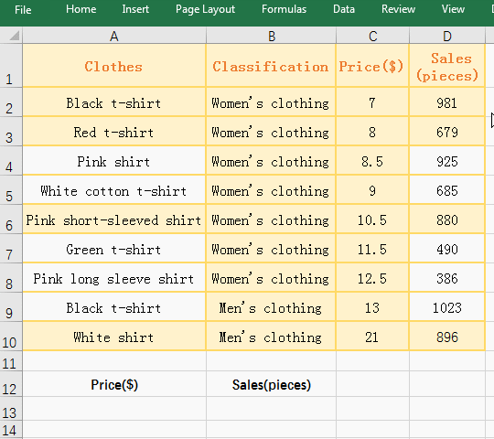Select the bold Price($) cell in row 12
Viewport: 494px width, 439px height.
coord(114,384)
